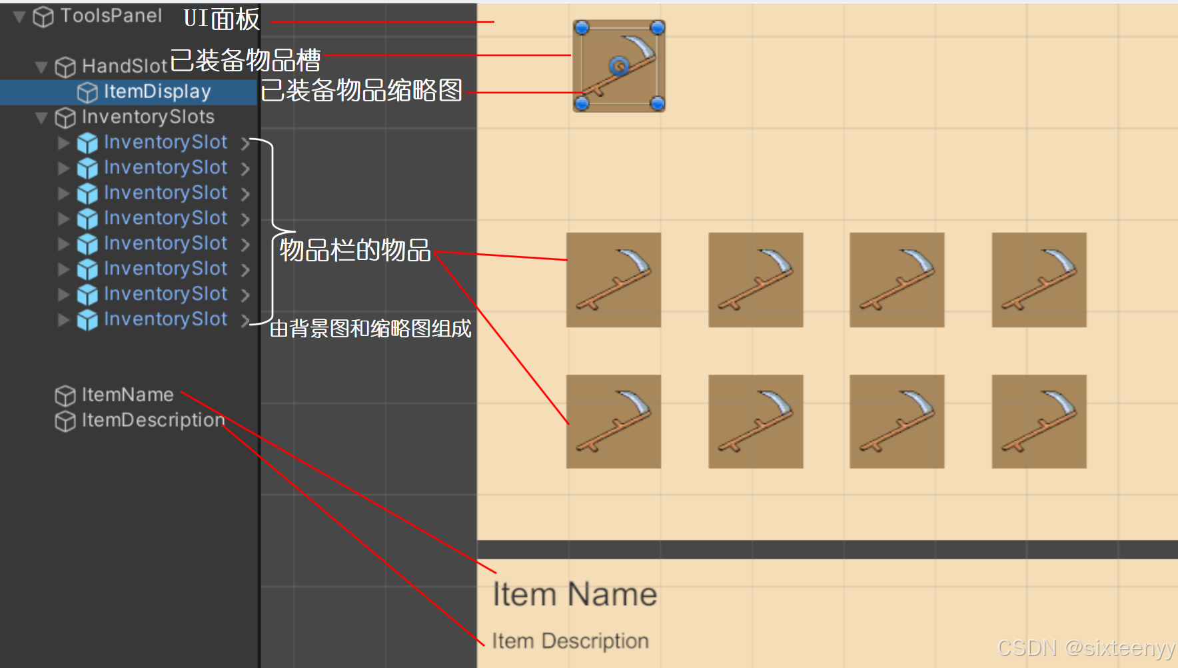Viewport: 1178px width, 668px height.
Task: Click the first InventorySlot blue prefab icon
Action: (87, 143)
